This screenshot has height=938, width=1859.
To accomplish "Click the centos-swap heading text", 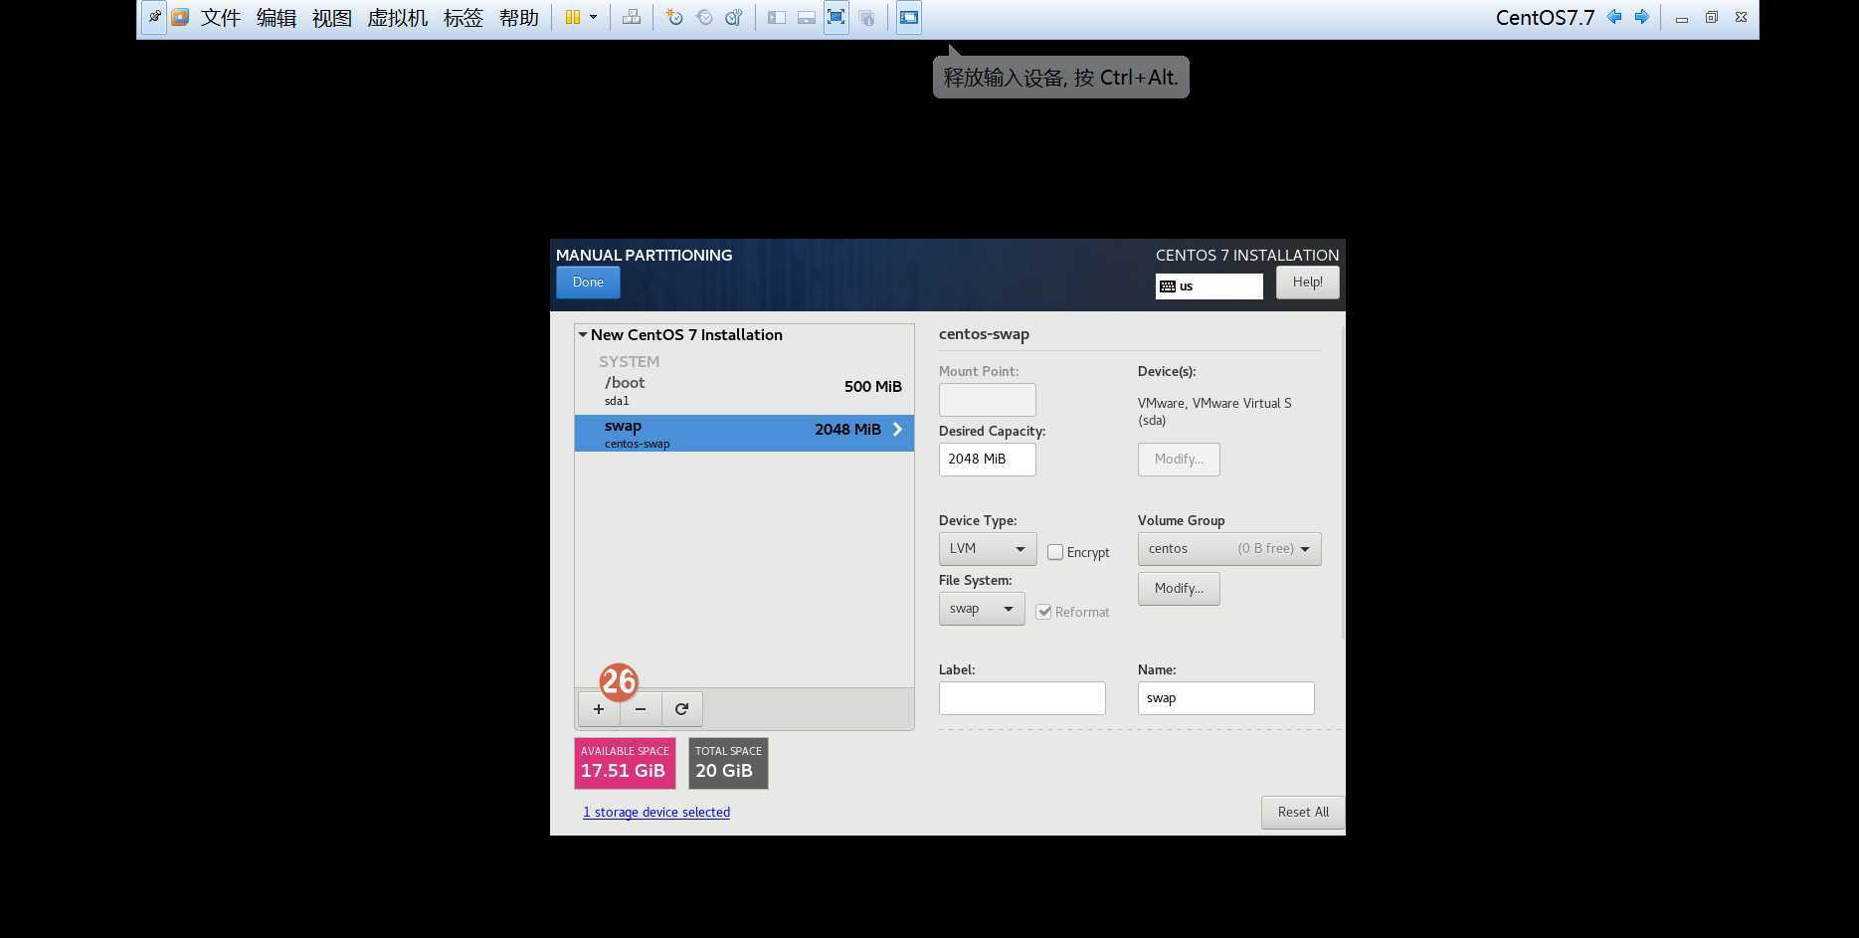I will point(984,334).
